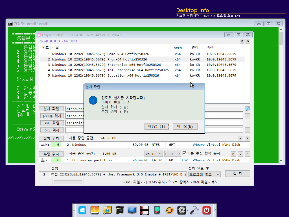Select Windows 10 IoT Enterprise image row
Screen dimensions: 289x217
(x=143, y=70)
